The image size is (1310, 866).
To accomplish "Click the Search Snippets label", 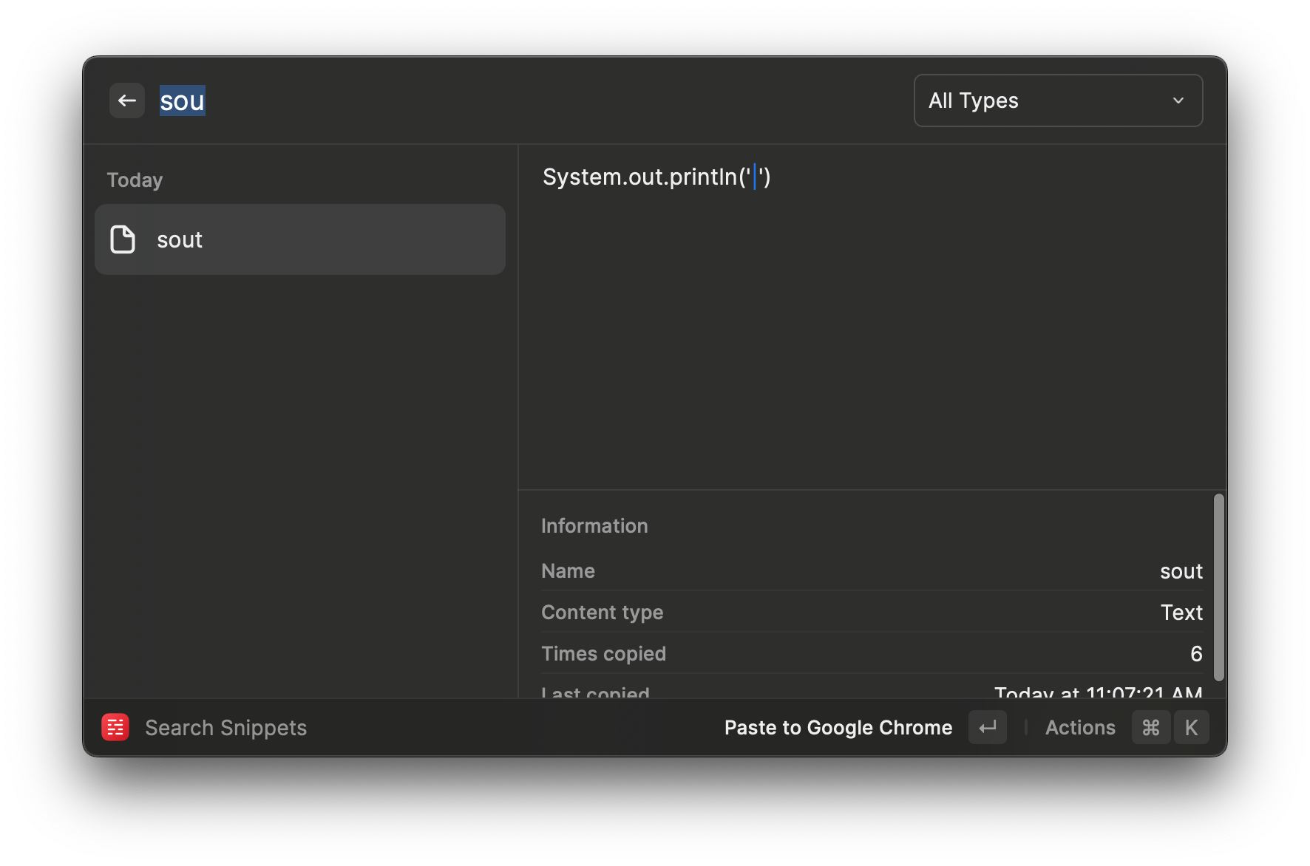I will 225,727.
